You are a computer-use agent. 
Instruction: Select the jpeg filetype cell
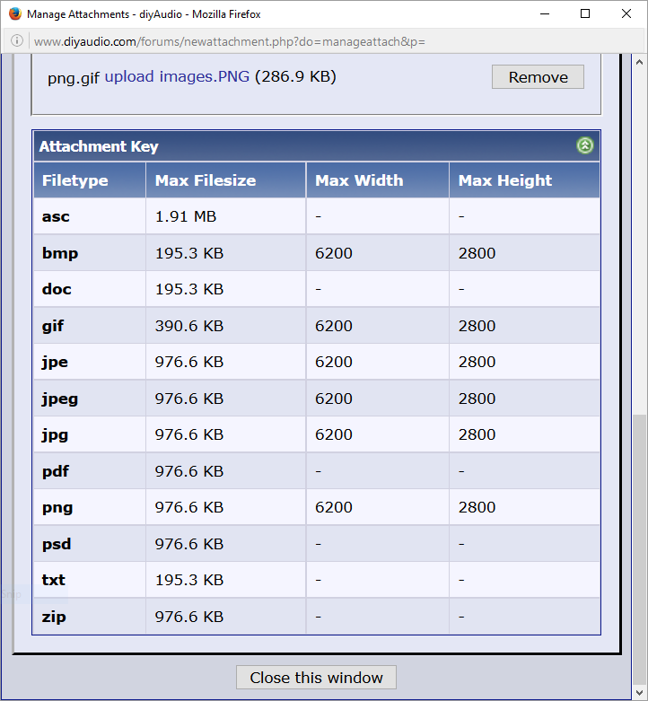pyautogui.click(x=90, y=399)
